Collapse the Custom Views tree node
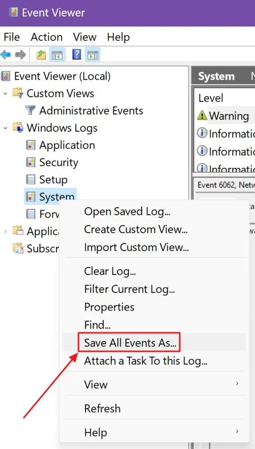The height and width of the screenshot is (449, 255). [x=5, y=93]
